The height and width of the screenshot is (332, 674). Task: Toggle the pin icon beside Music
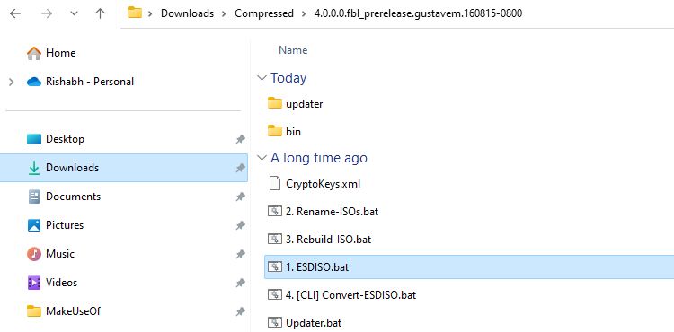(240, 254)
